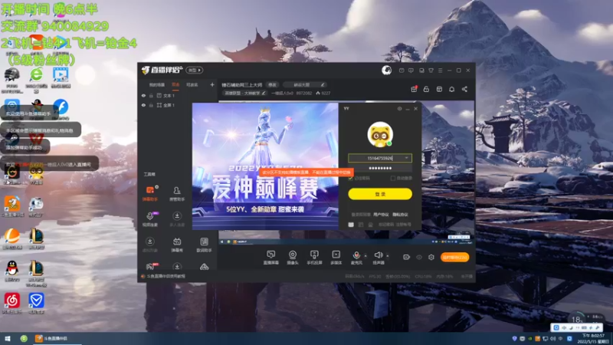The image size is (613, 345).
Task: Add a 直播屏幕 screen capture source
Action: (270, 258)
